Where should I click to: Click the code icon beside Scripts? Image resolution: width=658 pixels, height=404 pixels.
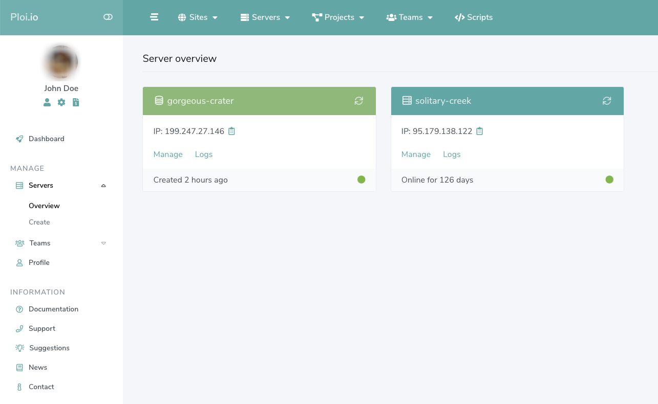point(459,17)
